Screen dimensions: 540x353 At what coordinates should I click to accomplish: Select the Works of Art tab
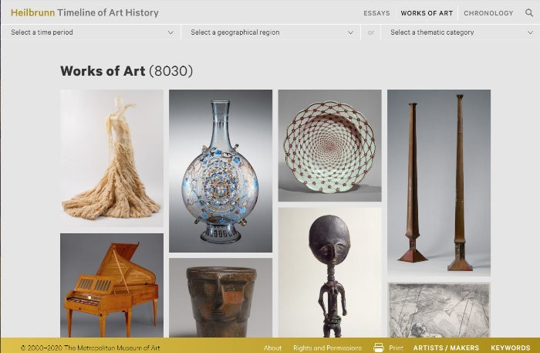tap(427, 13)
